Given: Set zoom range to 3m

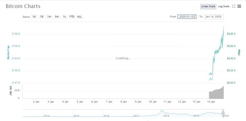Looking at the screenshot, I should pos(57,17).
